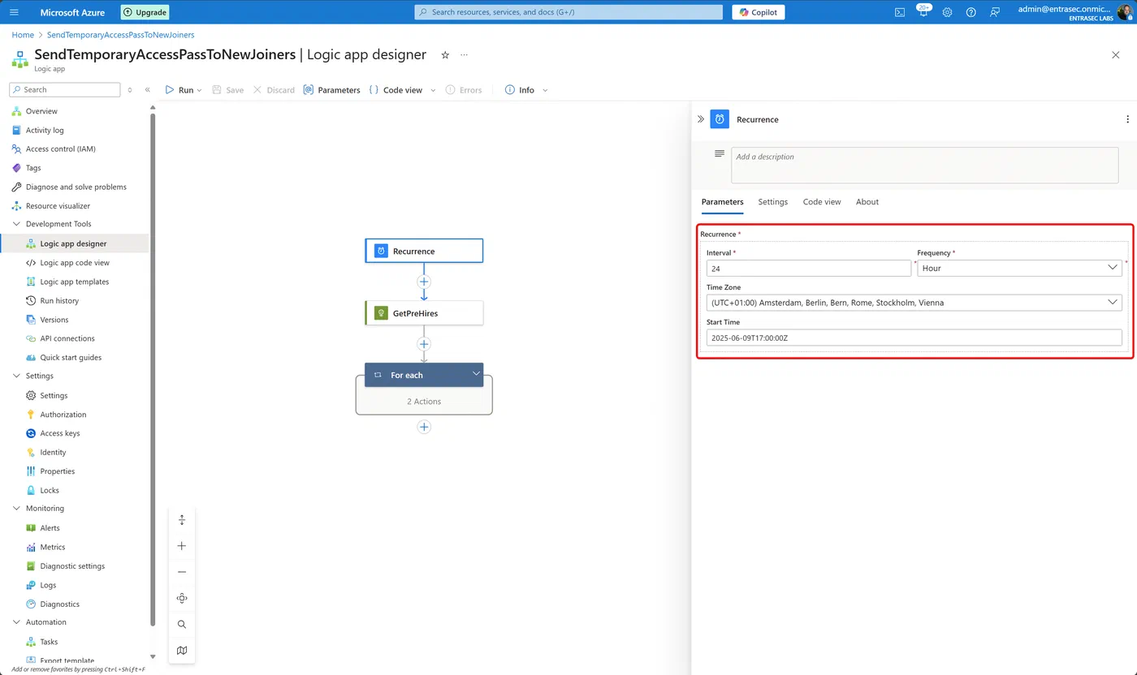Switch to the Settings tab in Recurrence panel
The image size is (1137, 675).
tap(772, 202)
